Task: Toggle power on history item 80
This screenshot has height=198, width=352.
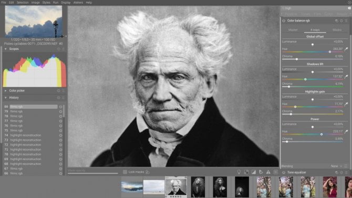Action: pyautogui.click(x=60, y=107)
